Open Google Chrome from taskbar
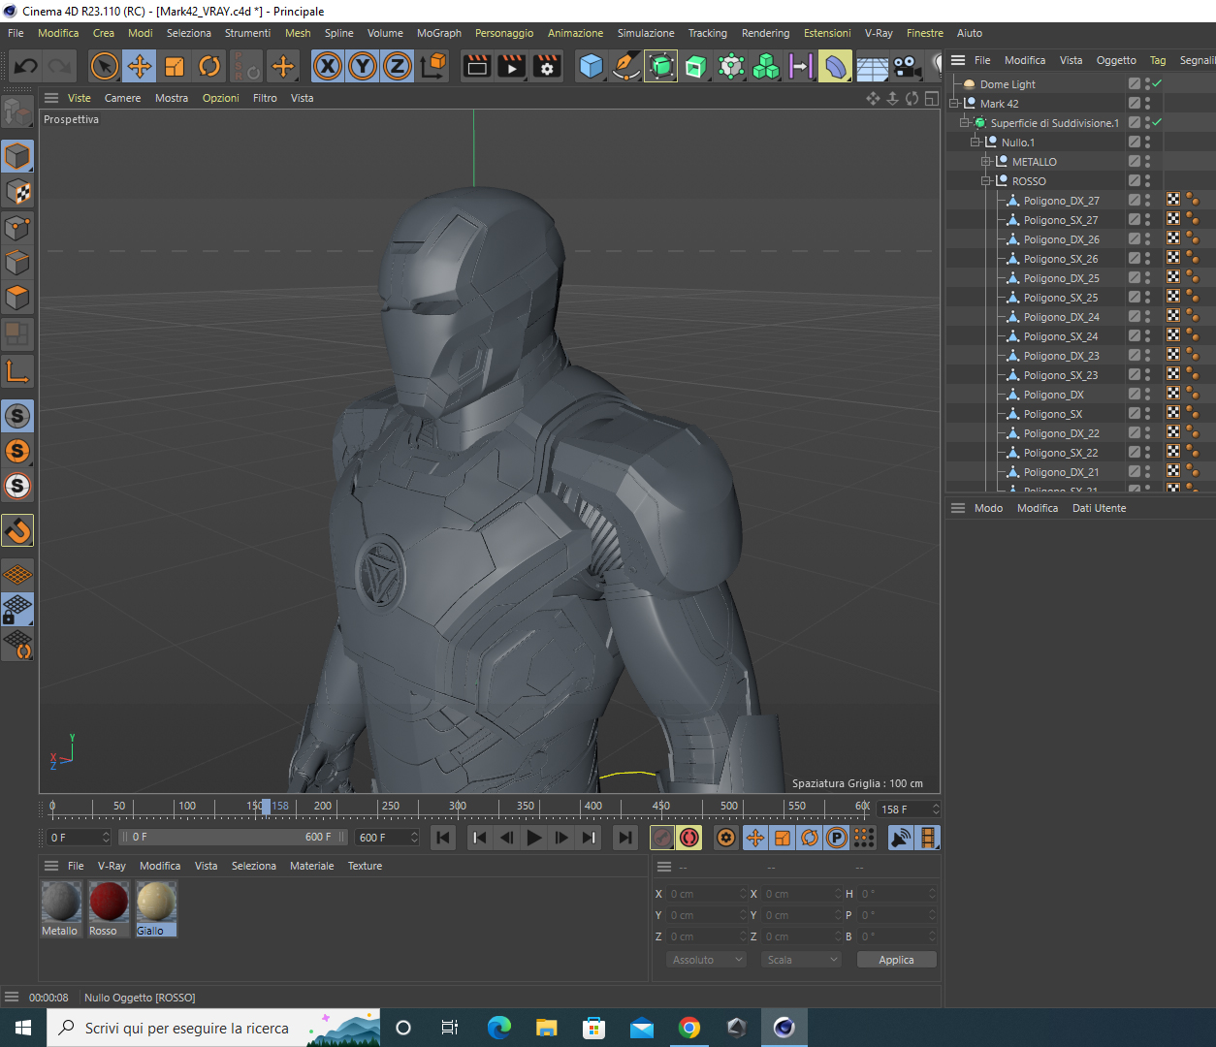 click(689, 1028)
